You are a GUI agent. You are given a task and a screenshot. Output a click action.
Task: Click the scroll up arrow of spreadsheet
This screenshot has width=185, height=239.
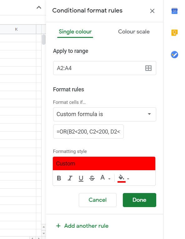click(44, 227)
